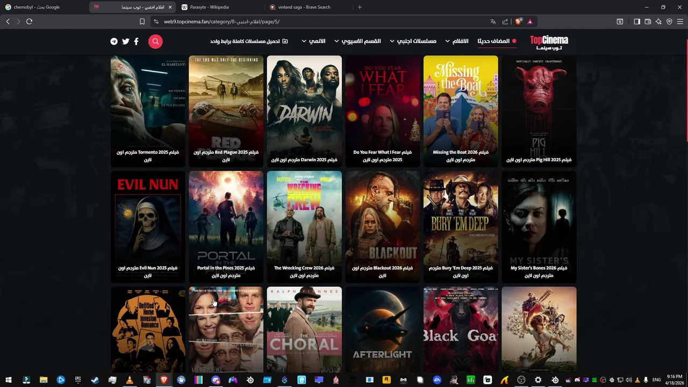688x387 pixels.
Task: Open the Tormento 2025 movie poster
Action: pyautogui.click(x=148, y=111)
